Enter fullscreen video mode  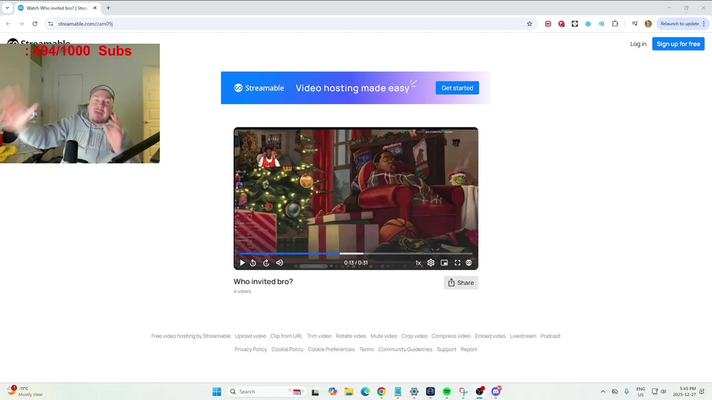point(457,263)
